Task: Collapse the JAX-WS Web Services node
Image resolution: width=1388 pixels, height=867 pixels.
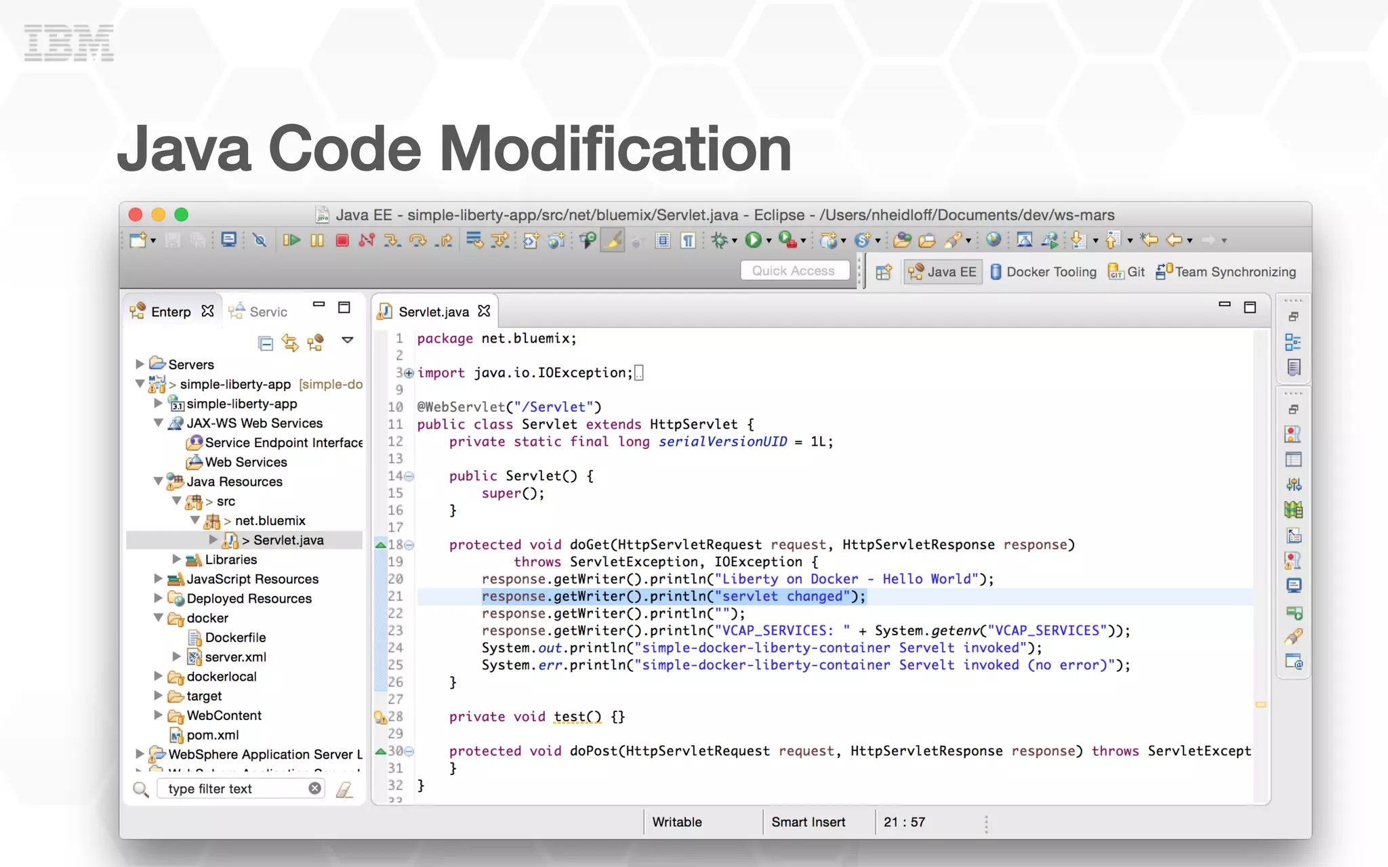Action: tap(158, 423)
